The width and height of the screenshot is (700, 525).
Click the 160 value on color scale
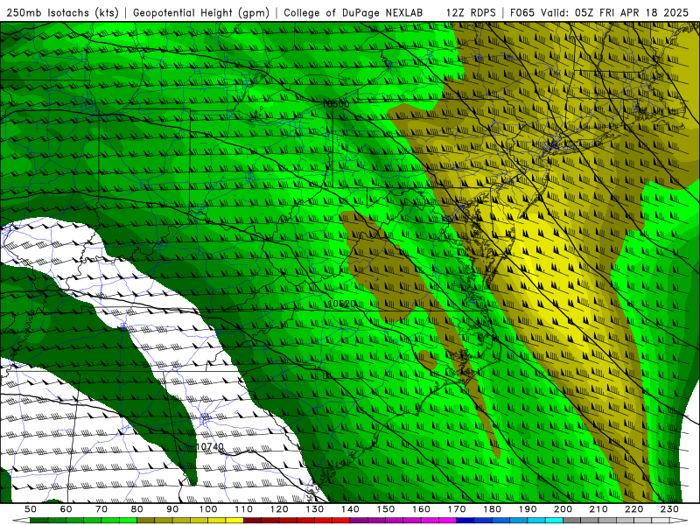(x=421, y=509)
